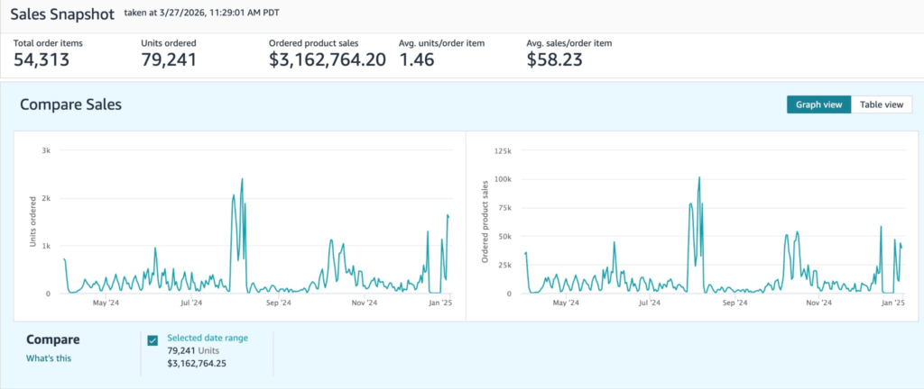Click the Jan '25 label on Ordered product sales chart
Viewport: 924px width, 389px height.
[x=892, y=303]
